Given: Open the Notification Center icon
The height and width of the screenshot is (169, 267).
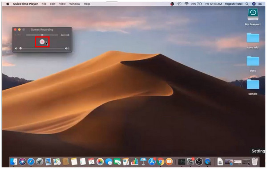Looking at the screenshot, I should pos(260,4).
